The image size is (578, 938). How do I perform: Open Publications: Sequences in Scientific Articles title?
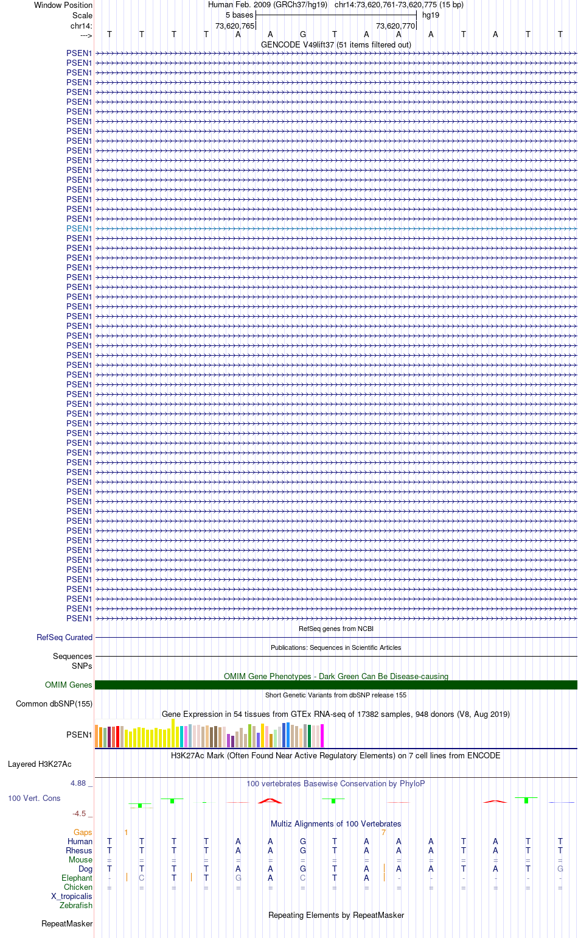pyautogui.click(x=336, y=647)
